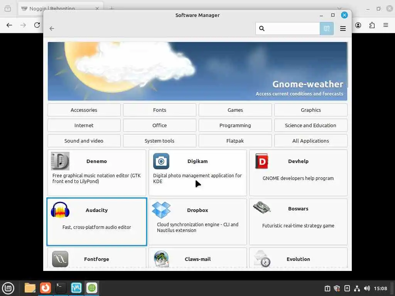Open the Firefox extensions icon

click(372, 25)
